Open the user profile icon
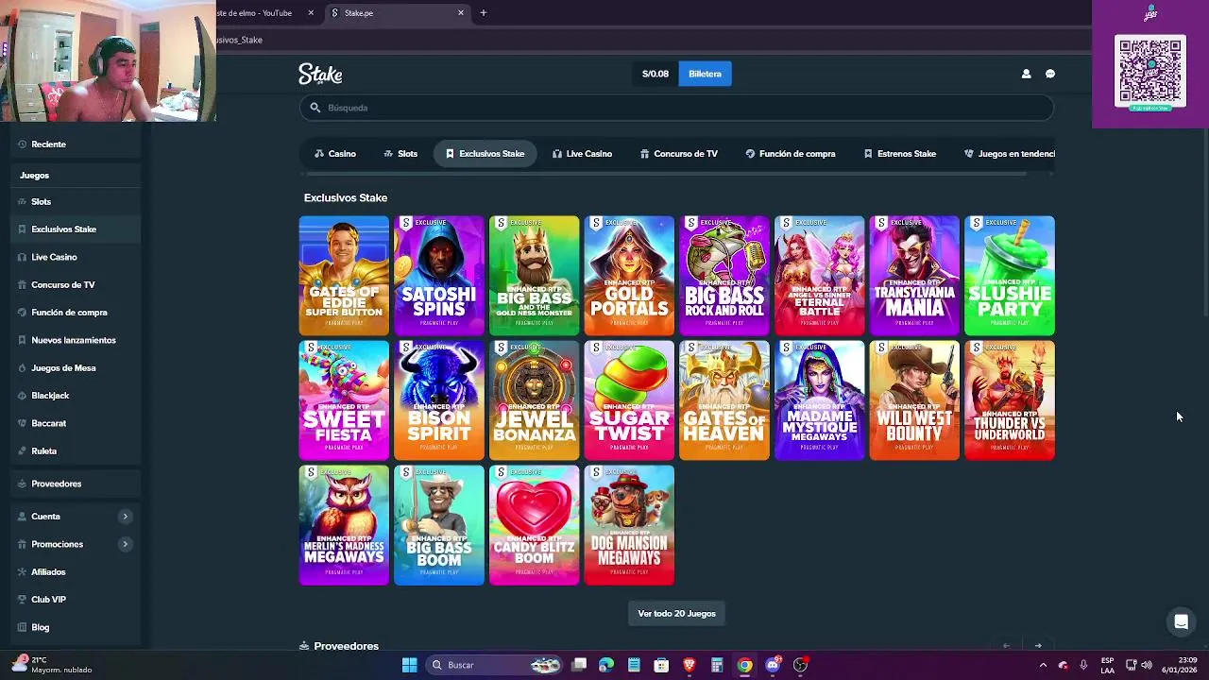The width and height of the screenshot is (1209, 680). pyautogui.click(x=1026, y=74)
